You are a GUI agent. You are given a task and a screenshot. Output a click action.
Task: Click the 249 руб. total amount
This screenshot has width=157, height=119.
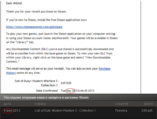[x=147, y=111]
